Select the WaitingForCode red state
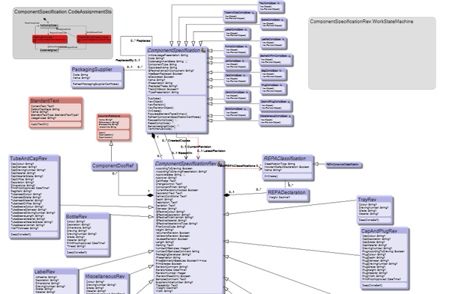450x294 pixels. pyautogui.click(x=50, y=39)
